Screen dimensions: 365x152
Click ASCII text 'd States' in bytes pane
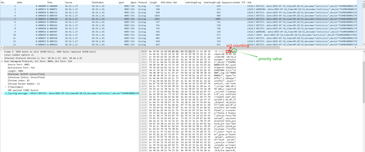pyautogui.click(x=231, y=113)
